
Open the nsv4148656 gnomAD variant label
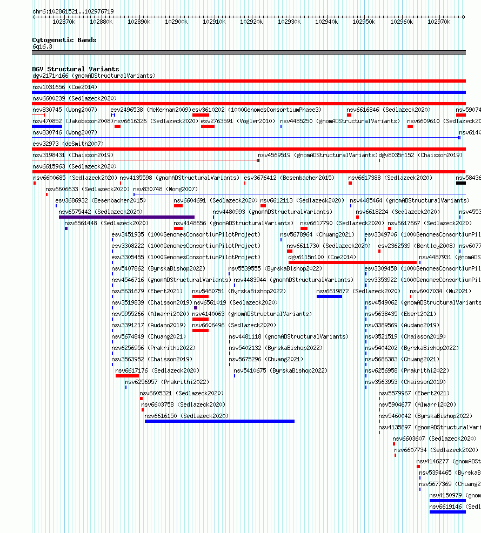click(x=233, y=224)
